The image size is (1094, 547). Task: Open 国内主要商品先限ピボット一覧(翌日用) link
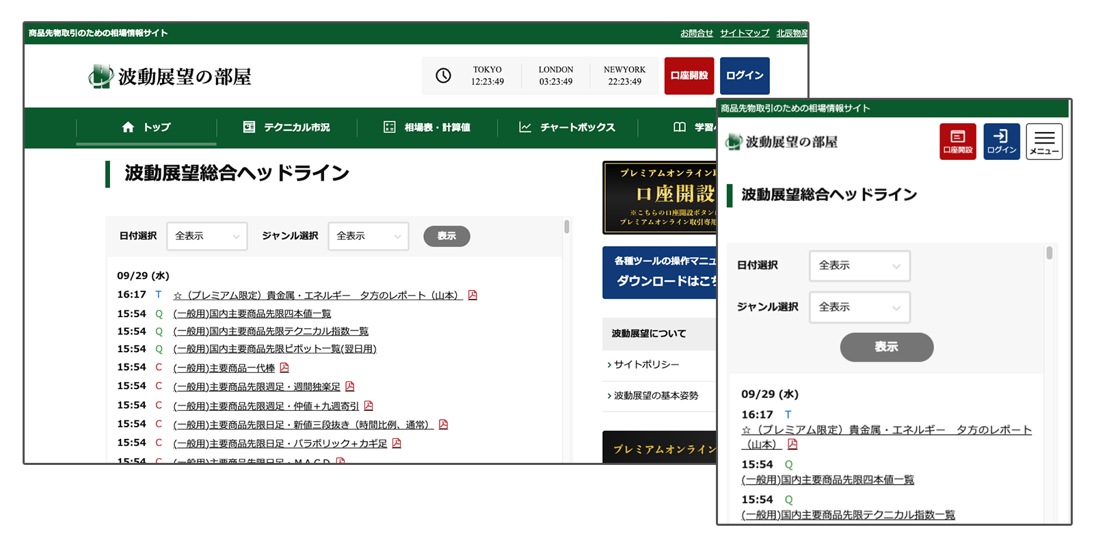tap(275, 349)
